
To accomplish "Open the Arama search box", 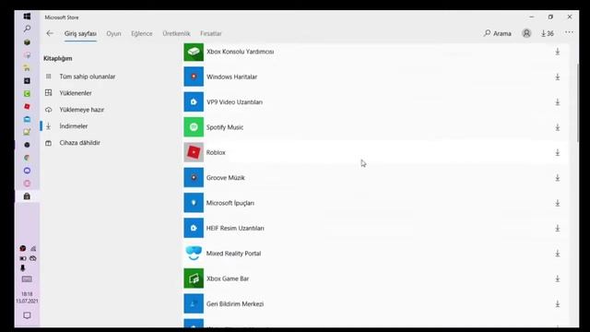I will coord(498,33).
